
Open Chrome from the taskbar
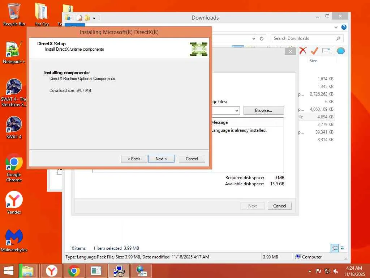[74, 271]
